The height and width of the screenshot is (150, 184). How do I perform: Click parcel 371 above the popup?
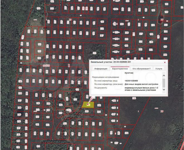(x=94, y=53)
